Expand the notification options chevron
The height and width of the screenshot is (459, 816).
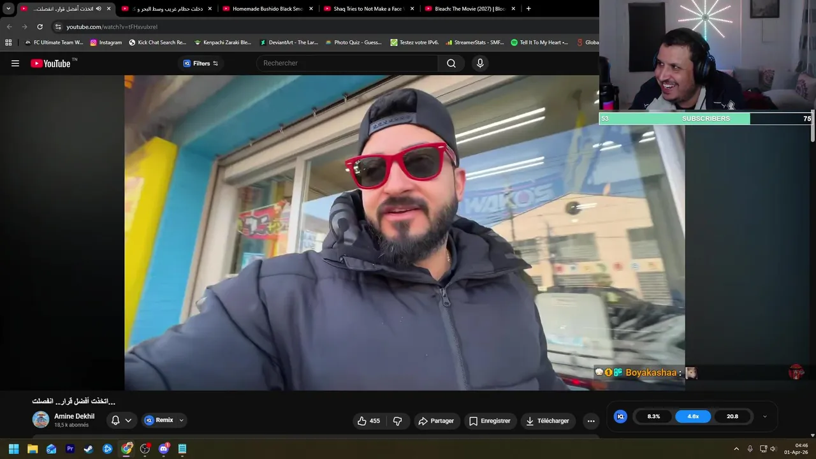pos(128,420)
